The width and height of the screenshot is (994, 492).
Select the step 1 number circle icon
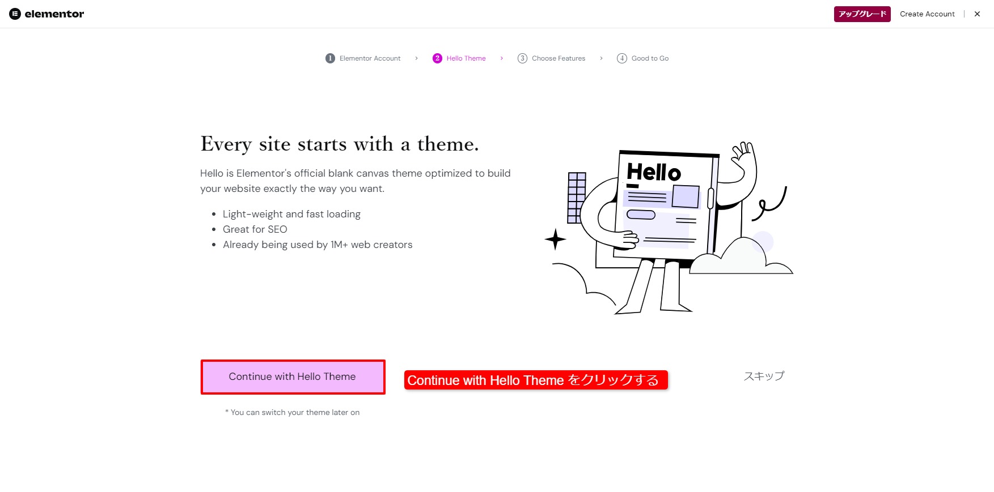[330, 58]
